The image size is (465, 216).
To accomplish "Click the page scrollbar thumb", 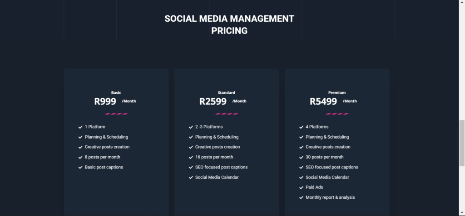I will [462, 143].
